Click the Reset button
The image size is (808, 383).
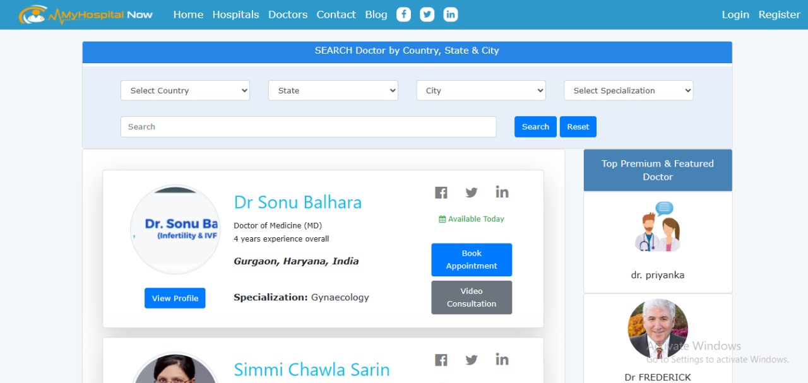(x=578, y=127)
